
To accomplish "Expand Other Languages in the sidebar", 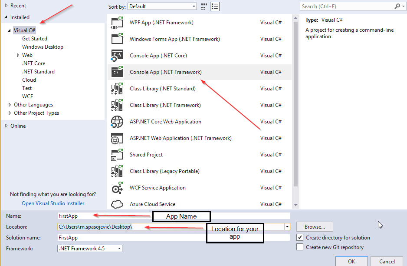I will 9,104.
